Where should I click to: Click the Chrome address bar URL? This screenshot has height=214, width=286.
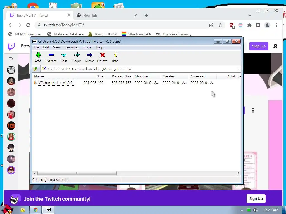click(64, 25)
